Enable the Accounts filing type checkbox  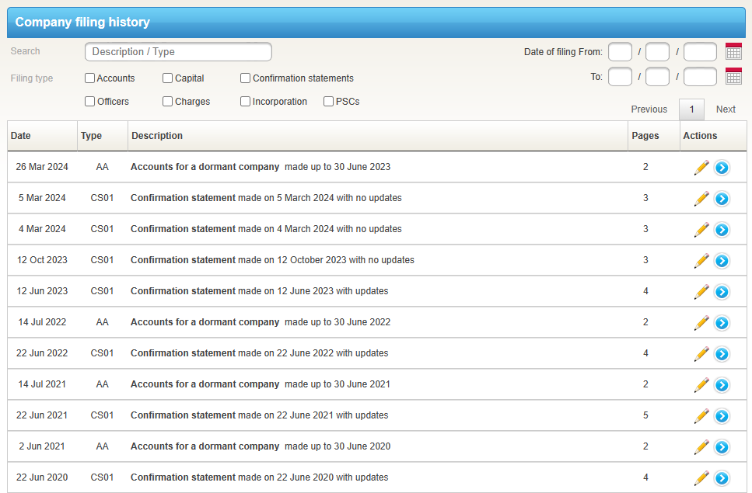tap(90, 78)
